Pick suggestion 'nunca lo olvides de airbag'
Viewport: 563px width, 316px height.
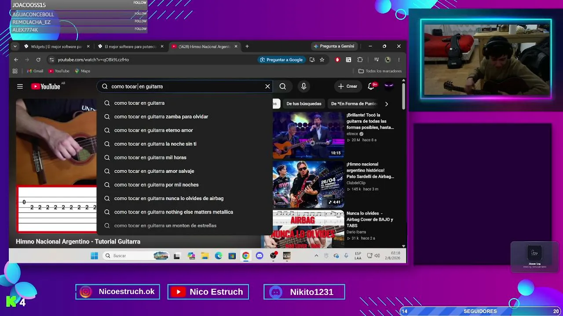tap(185, 198)
